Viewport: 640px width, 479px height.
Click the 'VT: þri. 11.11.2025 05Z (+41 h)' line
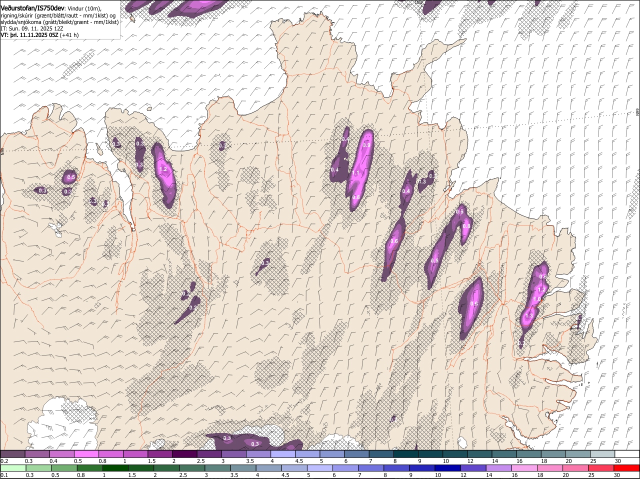point(39,35)
